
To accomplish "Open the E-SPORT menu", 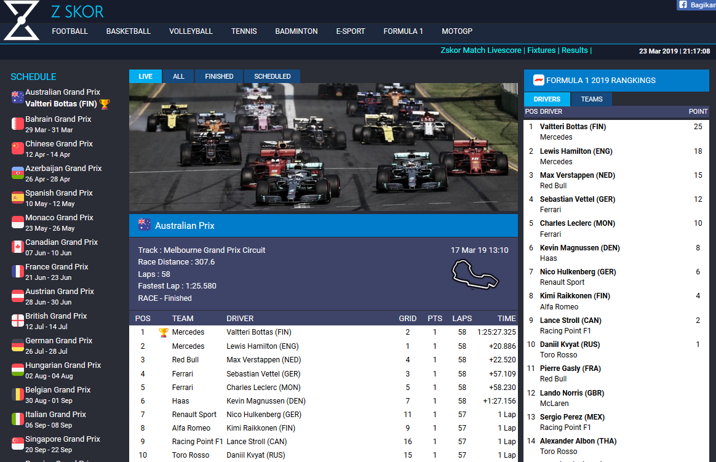I will (351, 31).
